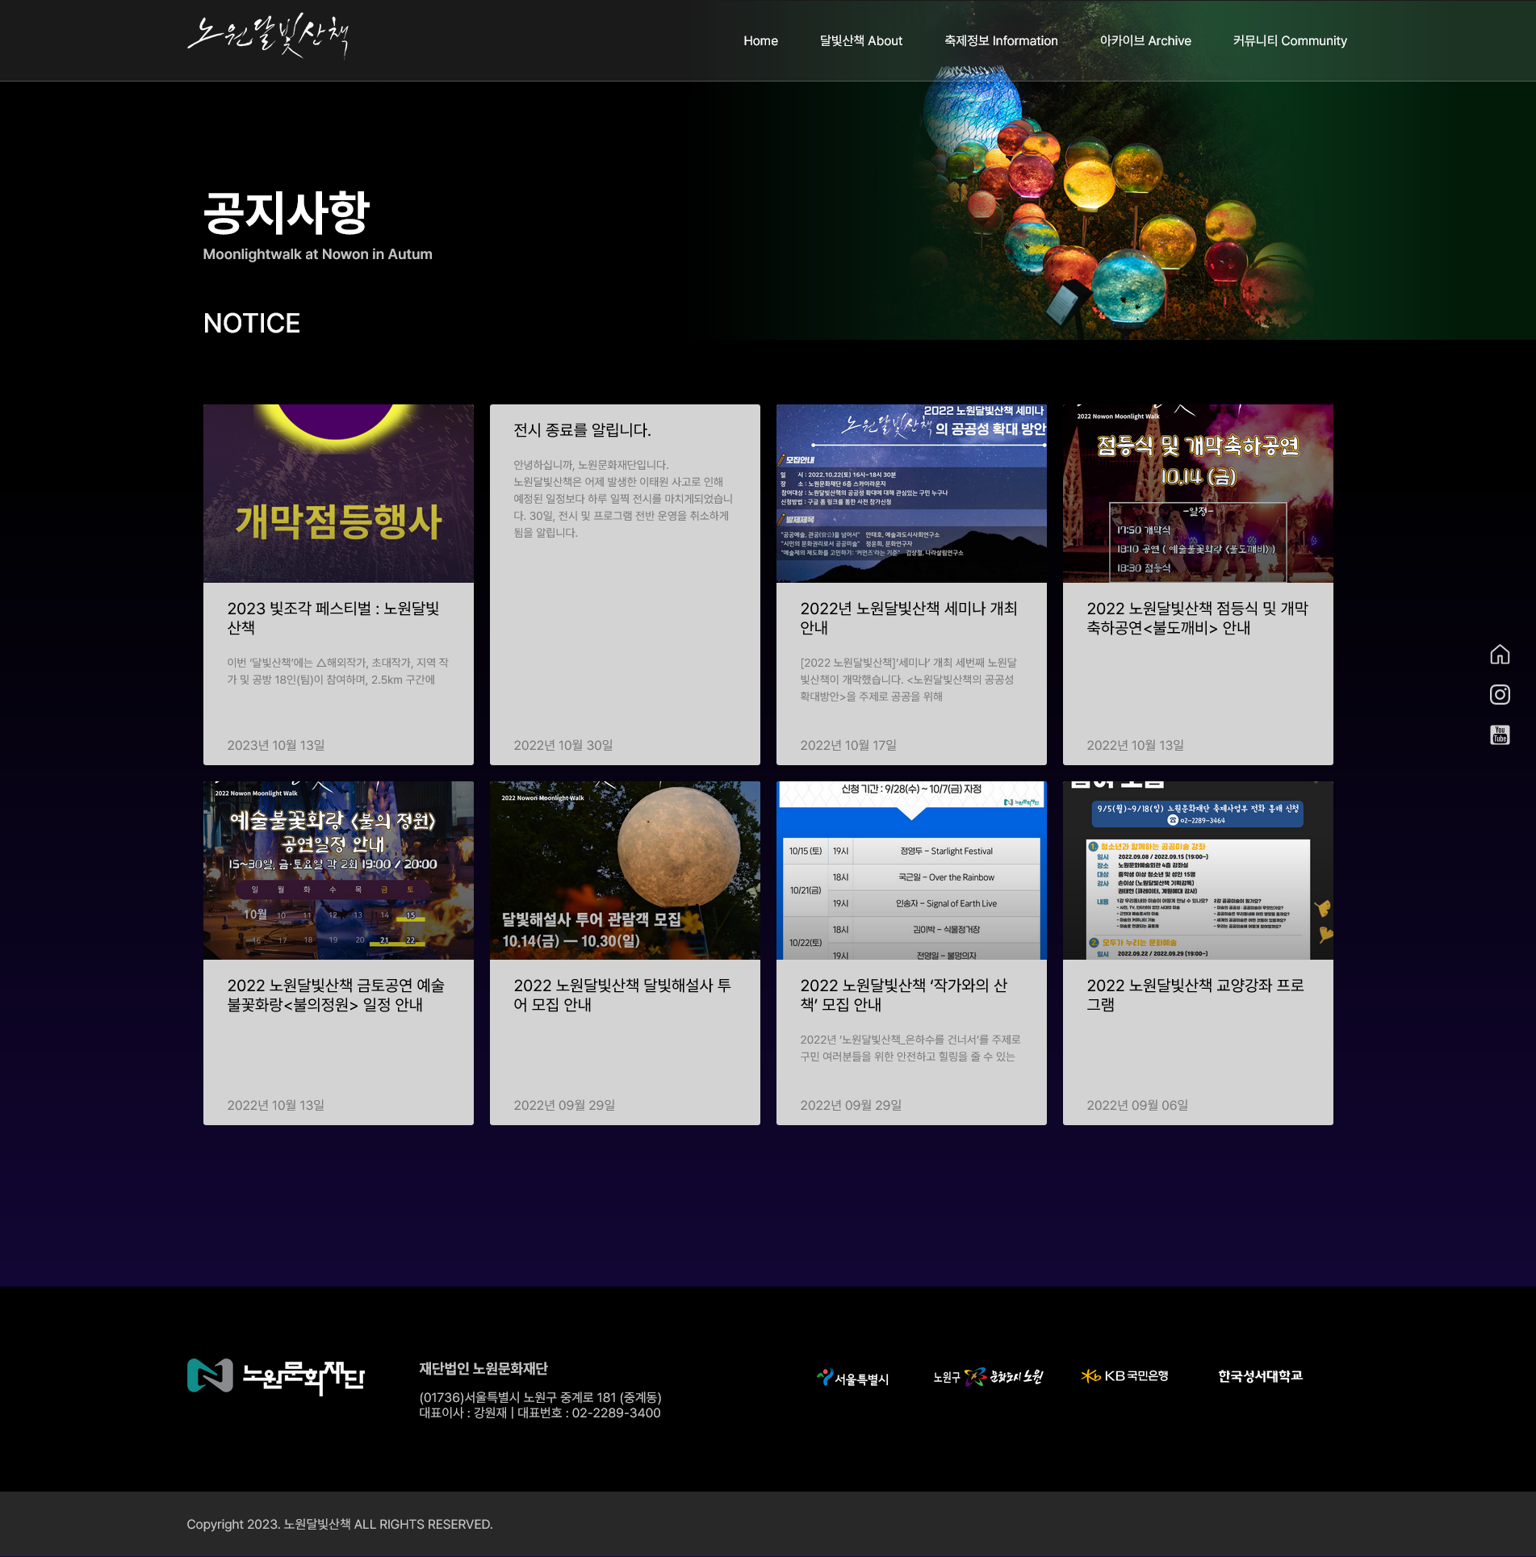The height and width of the screenshot is (1557, 1536).
Task: Open the 교양강좌 program poster thumbnail
Action: (1198, 870)
